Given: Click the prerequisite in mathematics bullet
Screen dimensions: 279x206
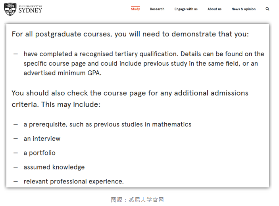Looking at the screenshot, I should point(108,124).
